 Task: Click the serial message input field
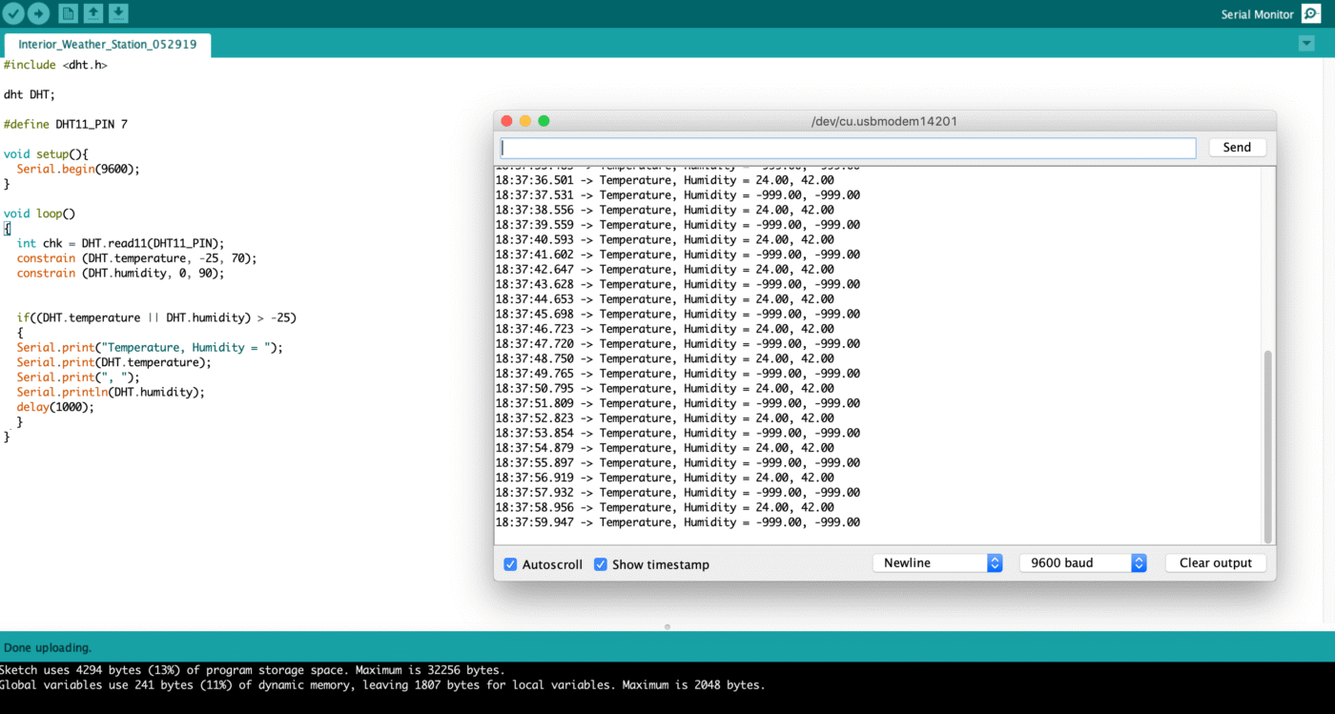click(848, 148)
